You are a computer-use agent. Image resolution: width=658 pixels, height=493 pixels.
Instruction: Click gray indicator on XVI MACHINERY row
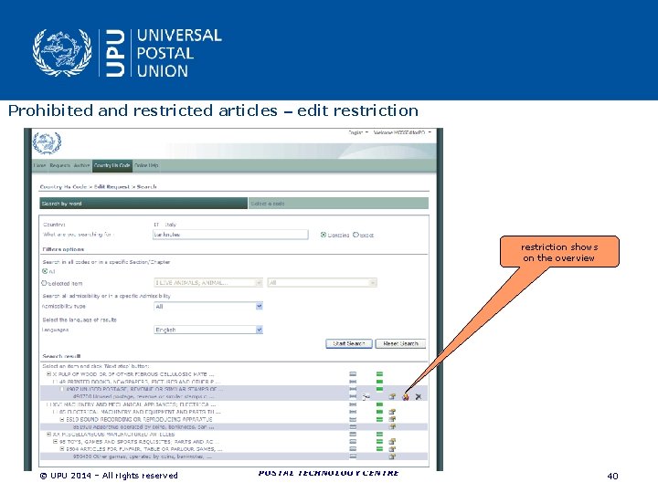(x=353, y=404)
